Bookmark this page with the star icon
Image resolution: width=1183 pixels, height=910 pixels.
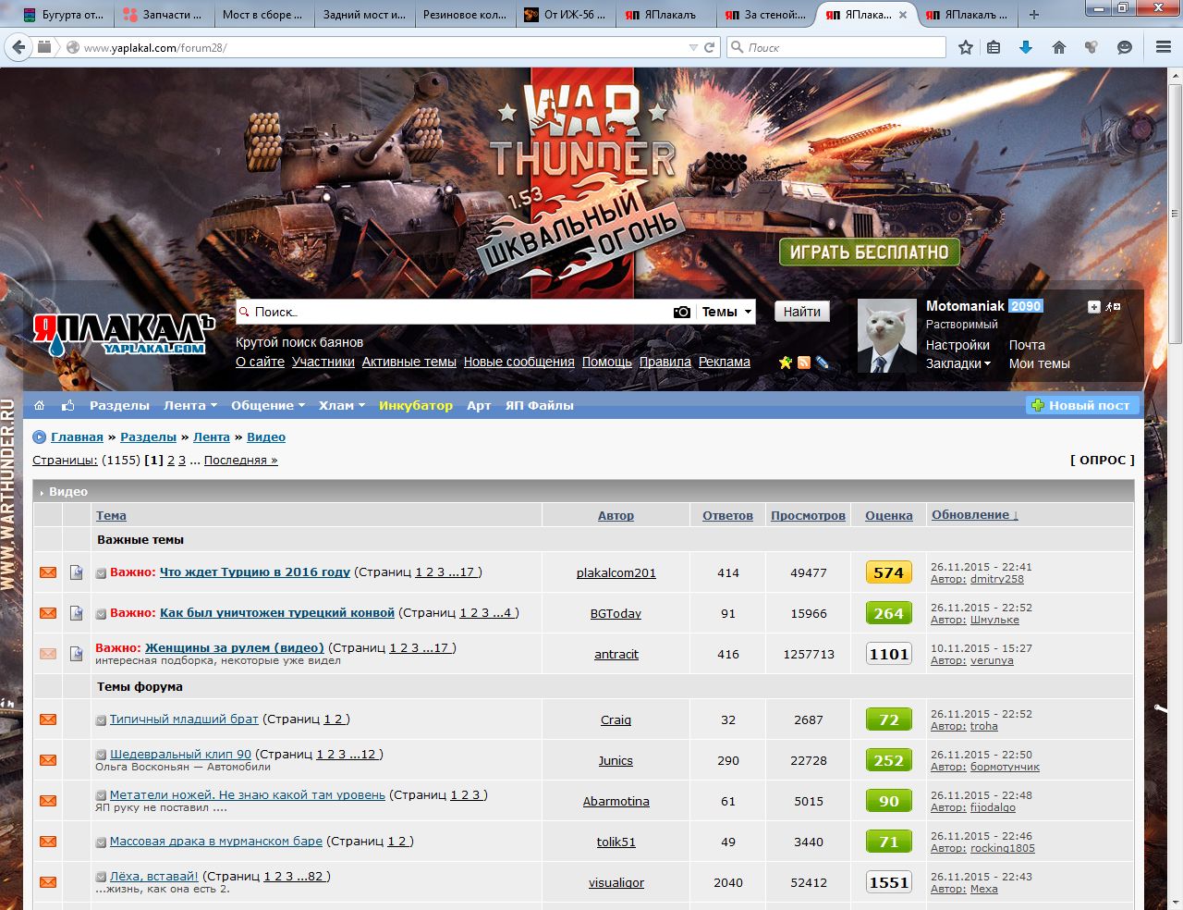[966, 47]
